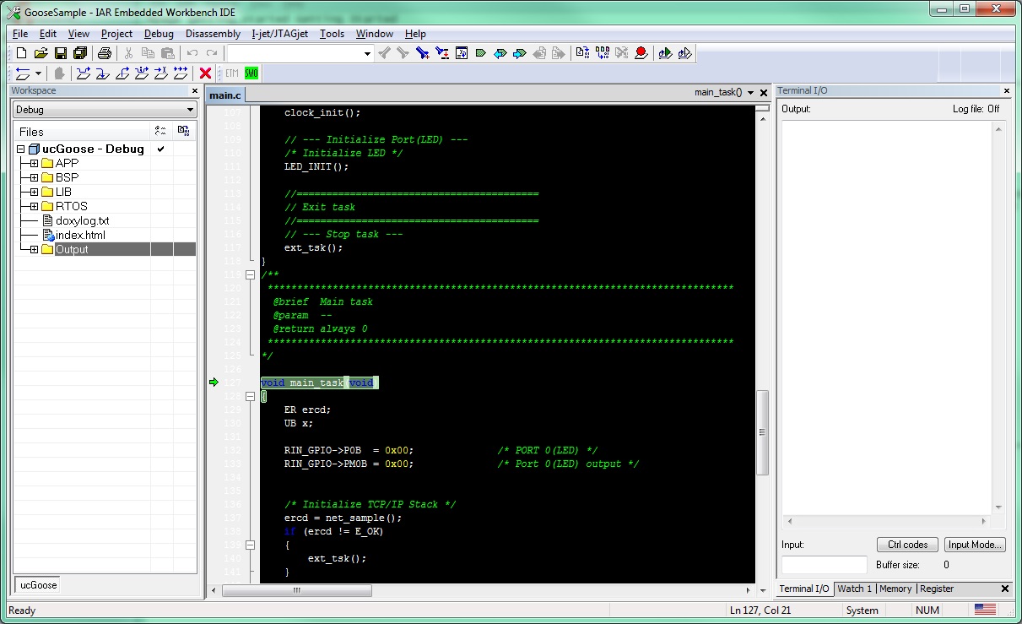
Task: Expand the BSP folder
Action: (x=34, y=177)
